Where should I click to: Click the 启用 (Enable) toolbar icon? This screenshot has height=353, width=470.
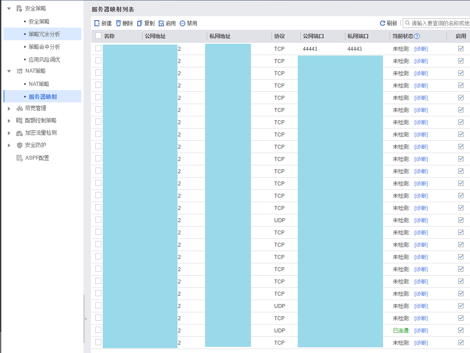pyautogui.click(x=161, y=23)
